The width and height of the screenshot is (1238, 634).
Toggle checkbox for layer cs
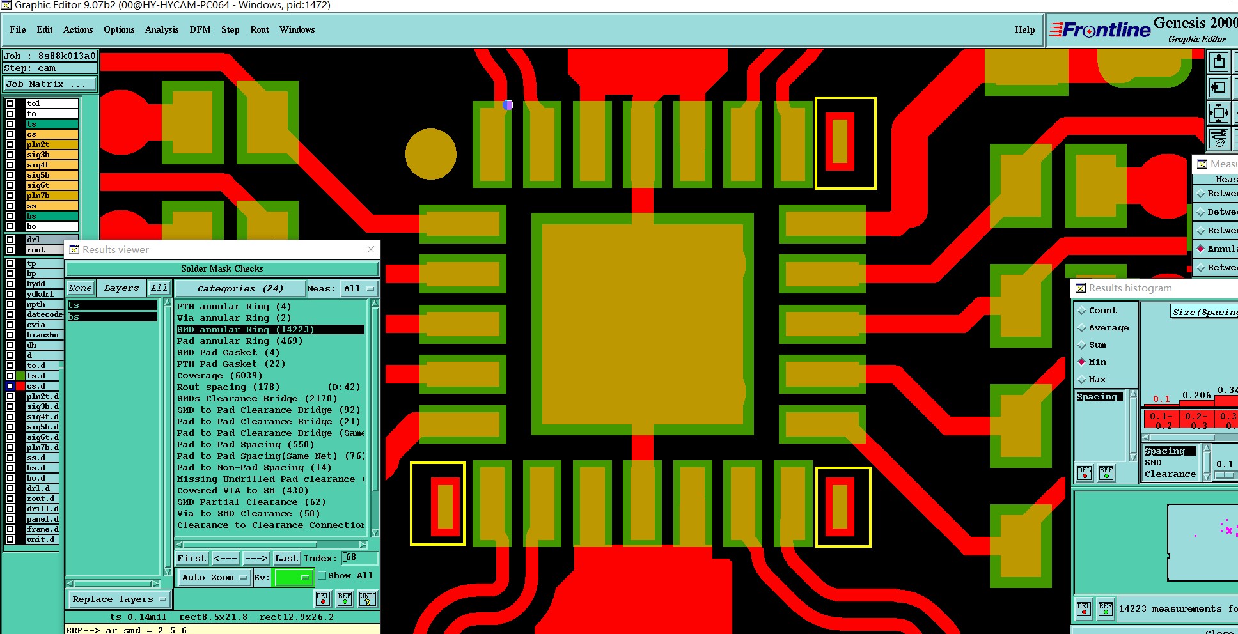pyautogui.click(x=10, y=134)
